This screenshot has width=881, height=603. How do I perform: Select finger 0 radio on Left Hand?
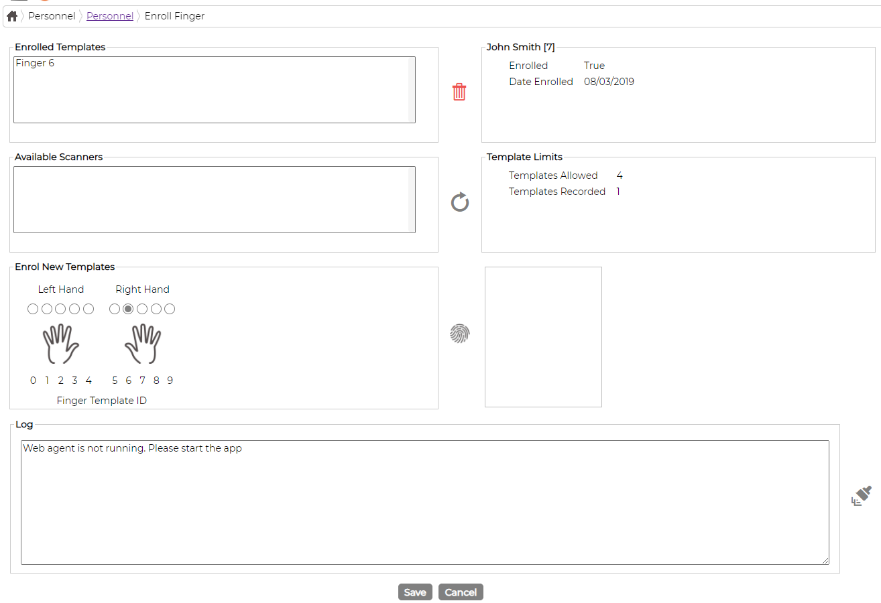coord(33,309)
